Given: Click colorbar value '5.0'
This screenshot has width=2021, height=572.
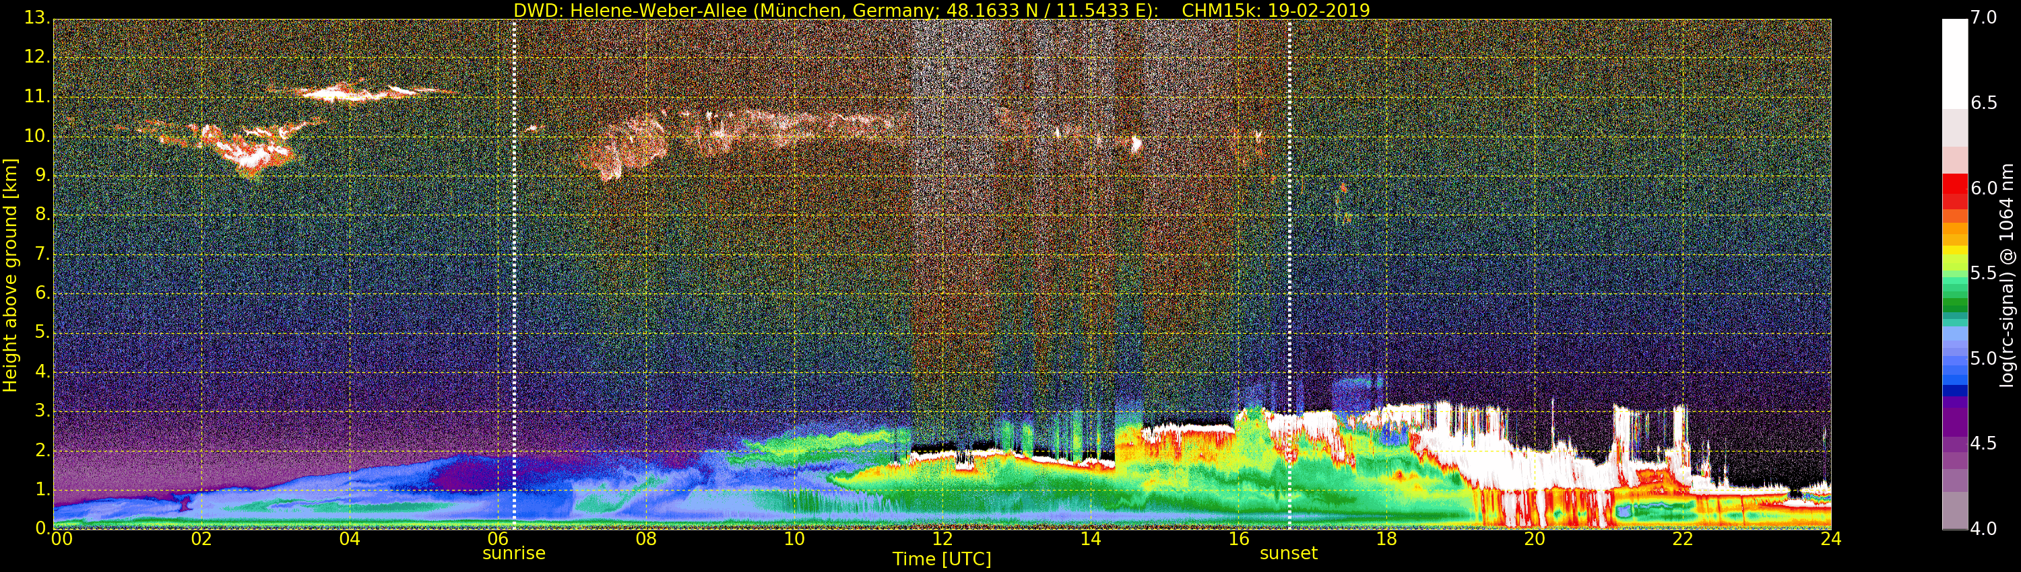Looking at the screenshot, I should 1983,358.
